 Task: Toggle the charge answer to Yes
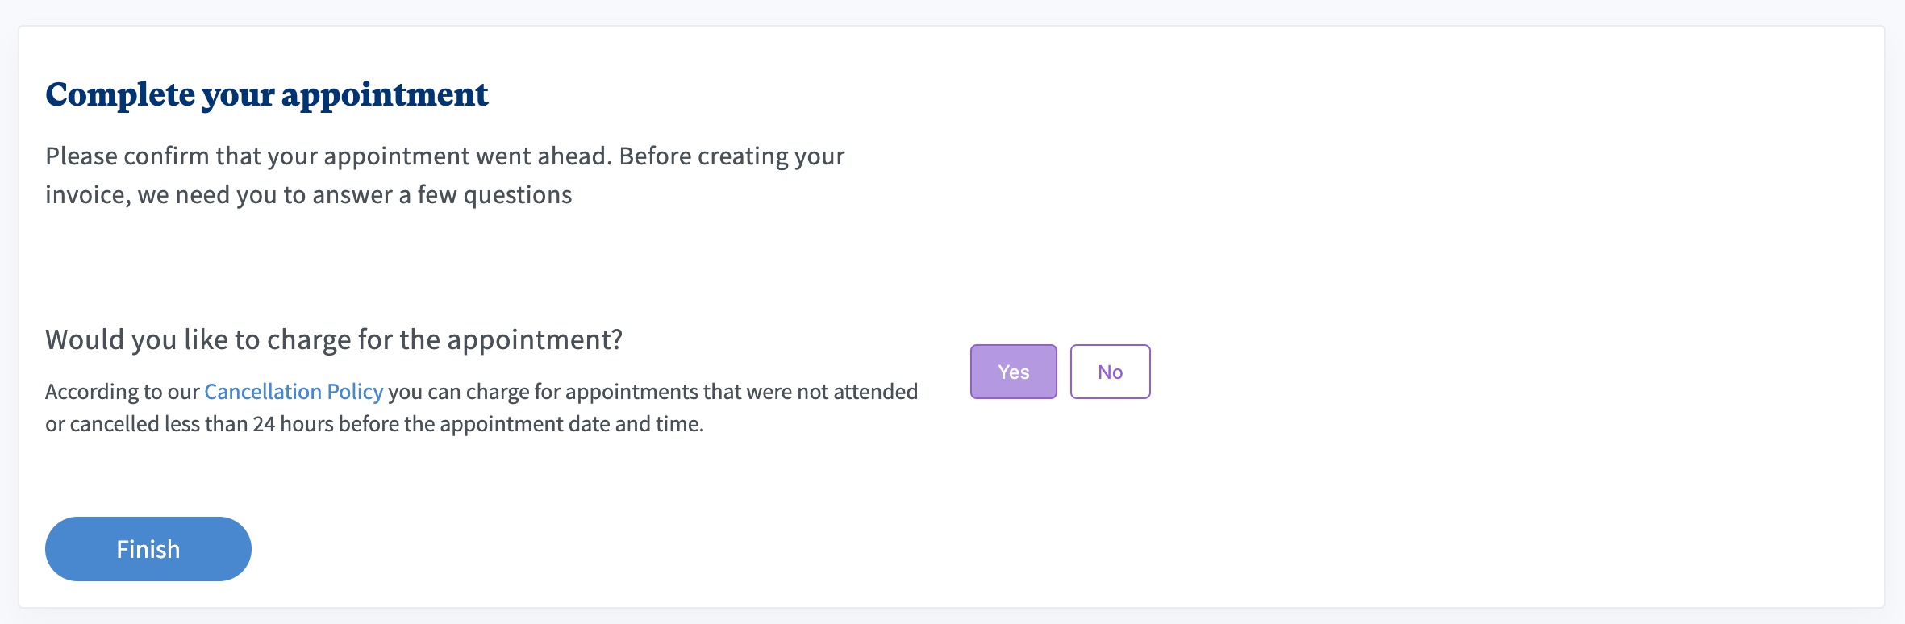[x=1013, y=372]
